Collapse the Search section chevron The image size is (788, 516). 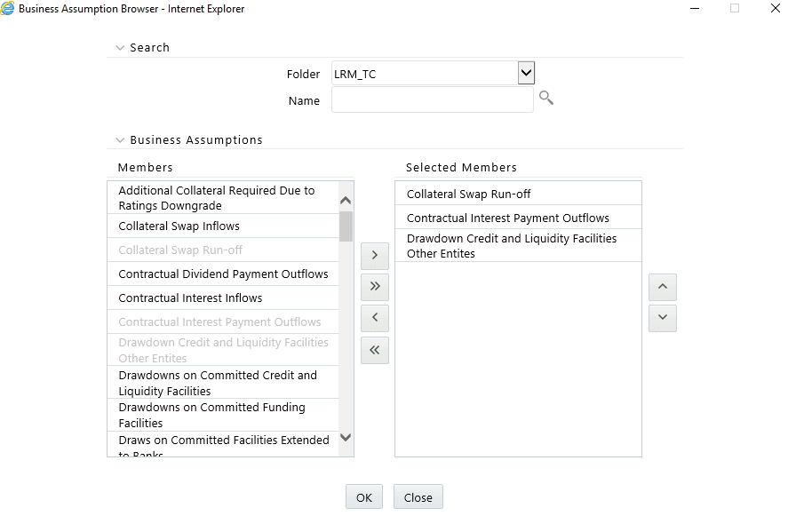120,48
